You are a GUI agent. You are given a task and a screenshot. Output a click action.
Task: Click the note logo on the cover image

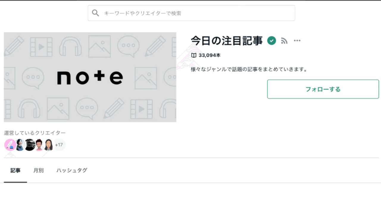(89, 77)
